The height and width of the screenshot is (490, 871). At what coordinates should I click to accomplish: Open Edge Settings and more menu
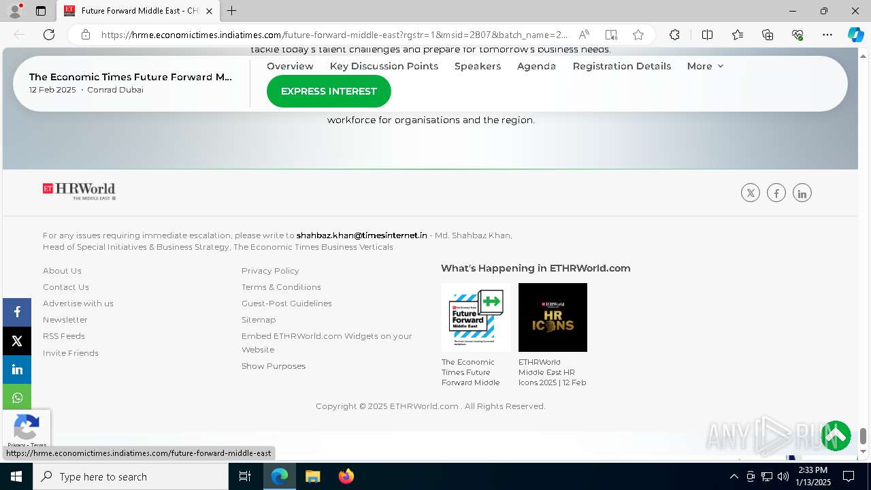(x=827, y=35)
